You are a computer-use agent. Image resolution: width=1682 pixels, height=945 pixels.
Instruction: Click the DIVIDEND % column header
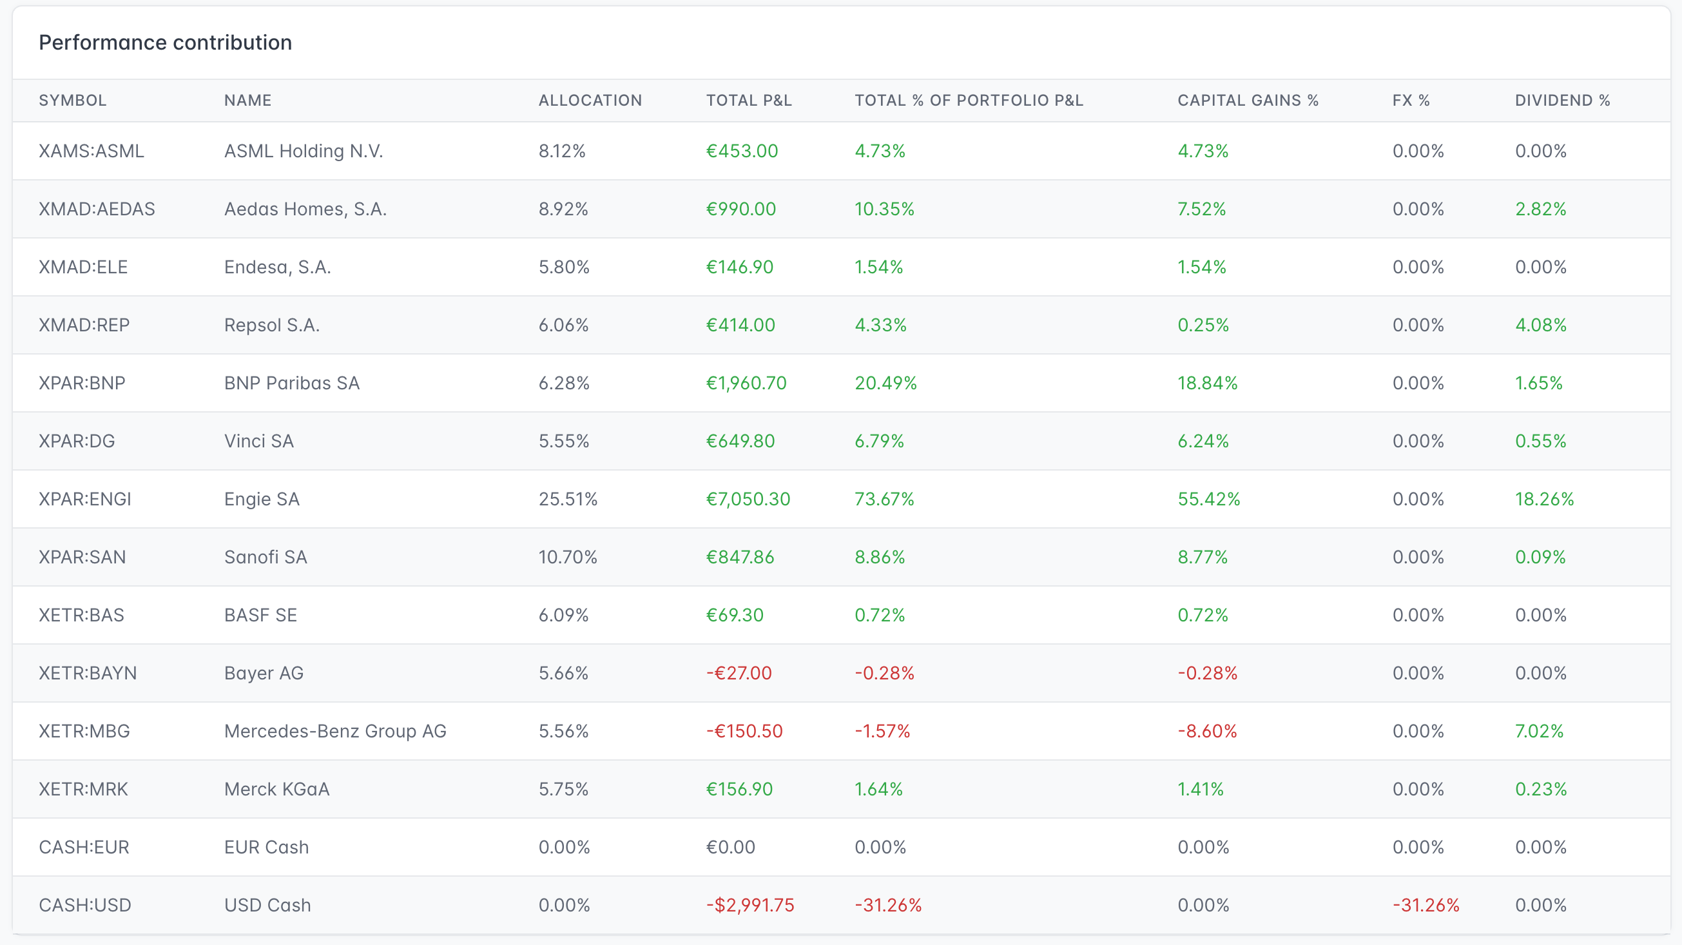pos(1563,100)
